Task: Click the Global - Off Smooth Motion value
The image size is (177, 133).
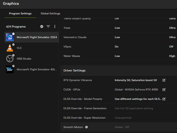Action: (122, 127)
